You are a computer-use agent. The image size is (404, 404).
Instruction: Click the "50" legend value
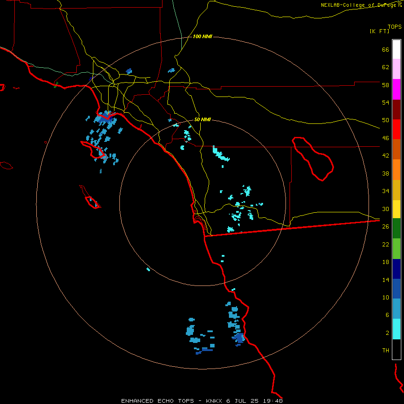[x=386, y=120]
